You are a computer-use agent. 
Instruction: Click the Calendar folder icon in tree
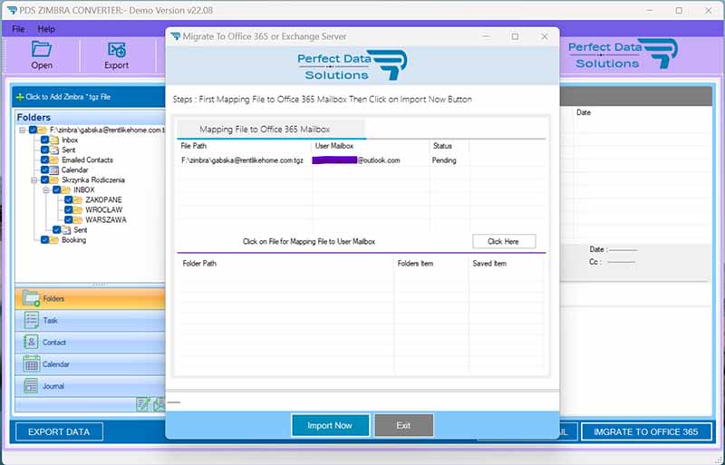click(x=54, y=170)
